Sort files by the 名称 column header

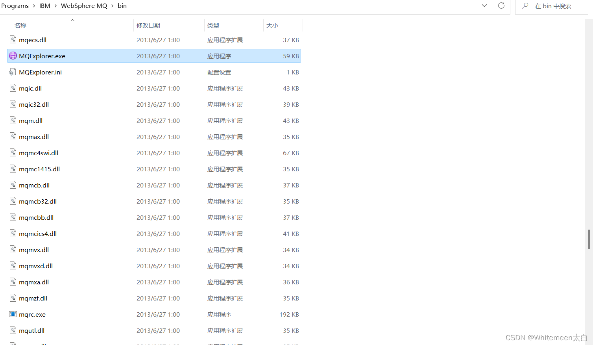pos(20,25)
